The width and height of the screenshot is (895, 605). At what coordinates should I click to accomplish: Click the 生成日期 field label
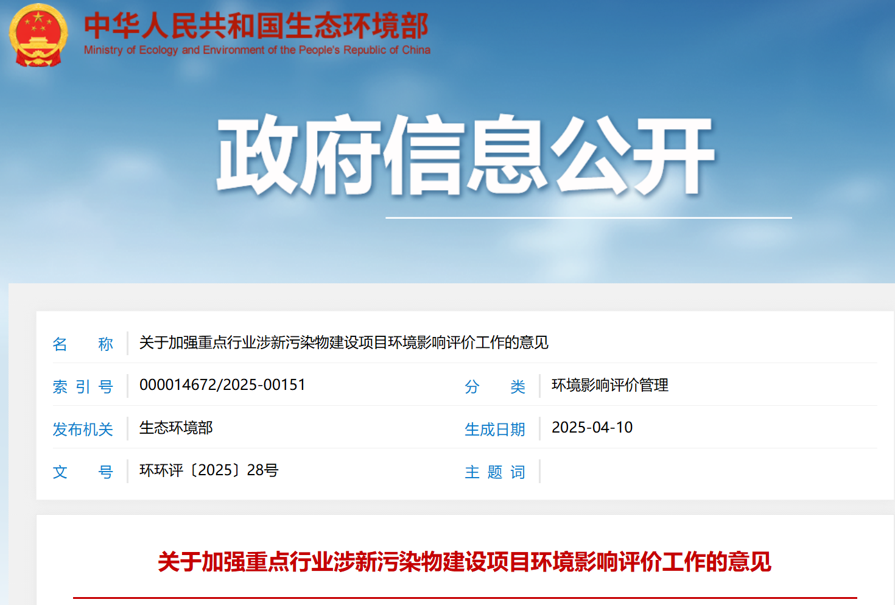coord(495,429)
